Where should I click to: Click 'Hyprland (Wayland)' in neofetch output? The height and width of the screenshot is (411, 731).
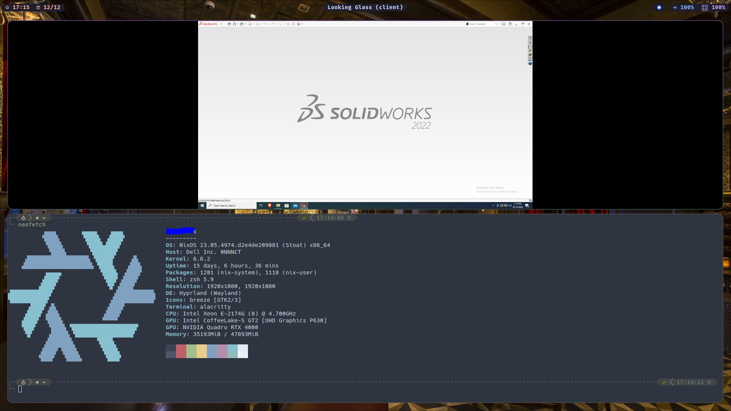click(210, 293)
